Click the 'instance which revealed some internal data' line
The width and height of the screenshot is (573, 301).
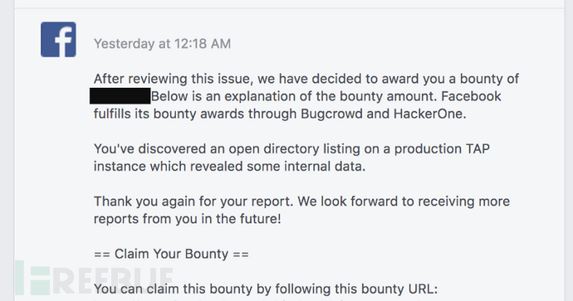[x=229, y=167]
